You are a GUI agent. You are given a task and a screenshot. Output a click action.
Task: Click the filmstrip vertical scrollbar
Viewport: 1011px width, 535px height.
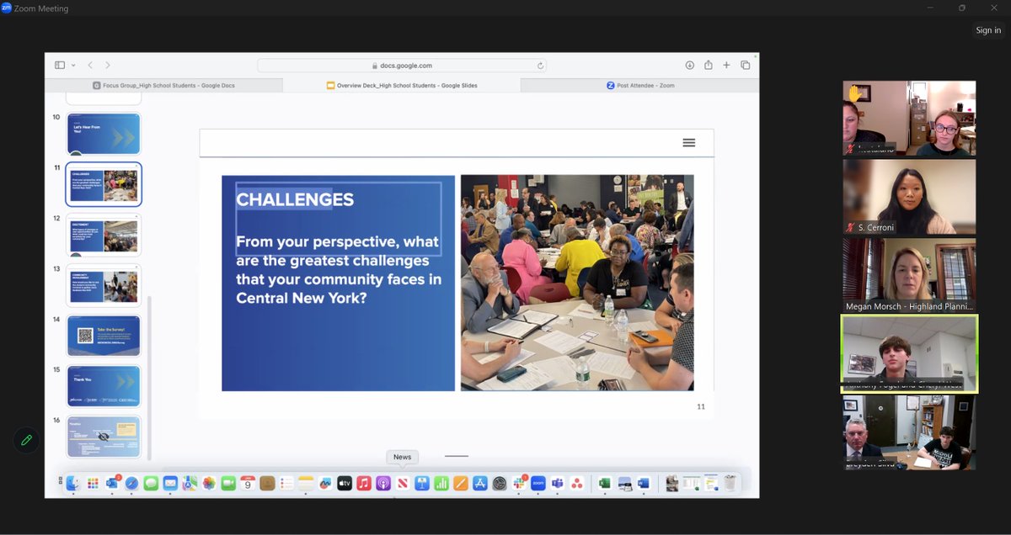coord(149,379)
